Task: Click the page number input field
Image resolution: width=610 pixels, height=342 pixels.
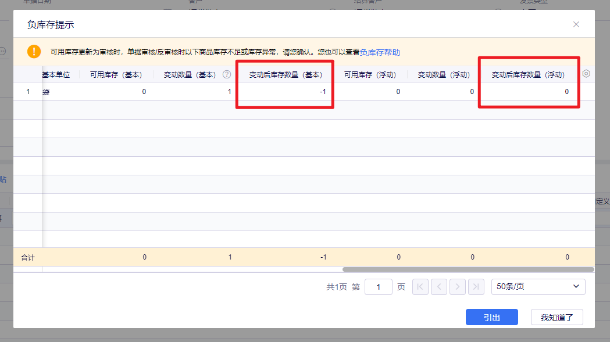Action: 378,287
